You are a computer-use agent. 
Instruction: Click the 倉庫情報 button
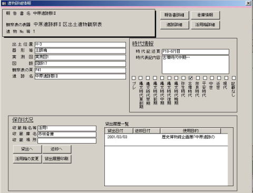[205, 15]
